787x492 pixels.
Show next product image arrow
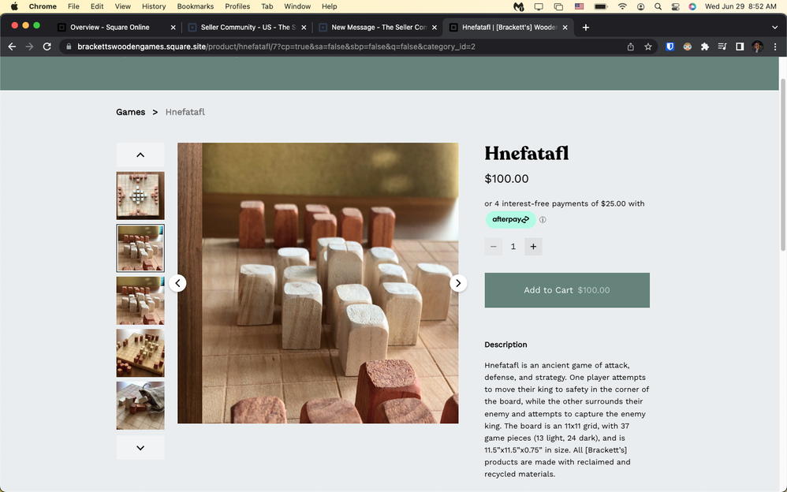458,283
